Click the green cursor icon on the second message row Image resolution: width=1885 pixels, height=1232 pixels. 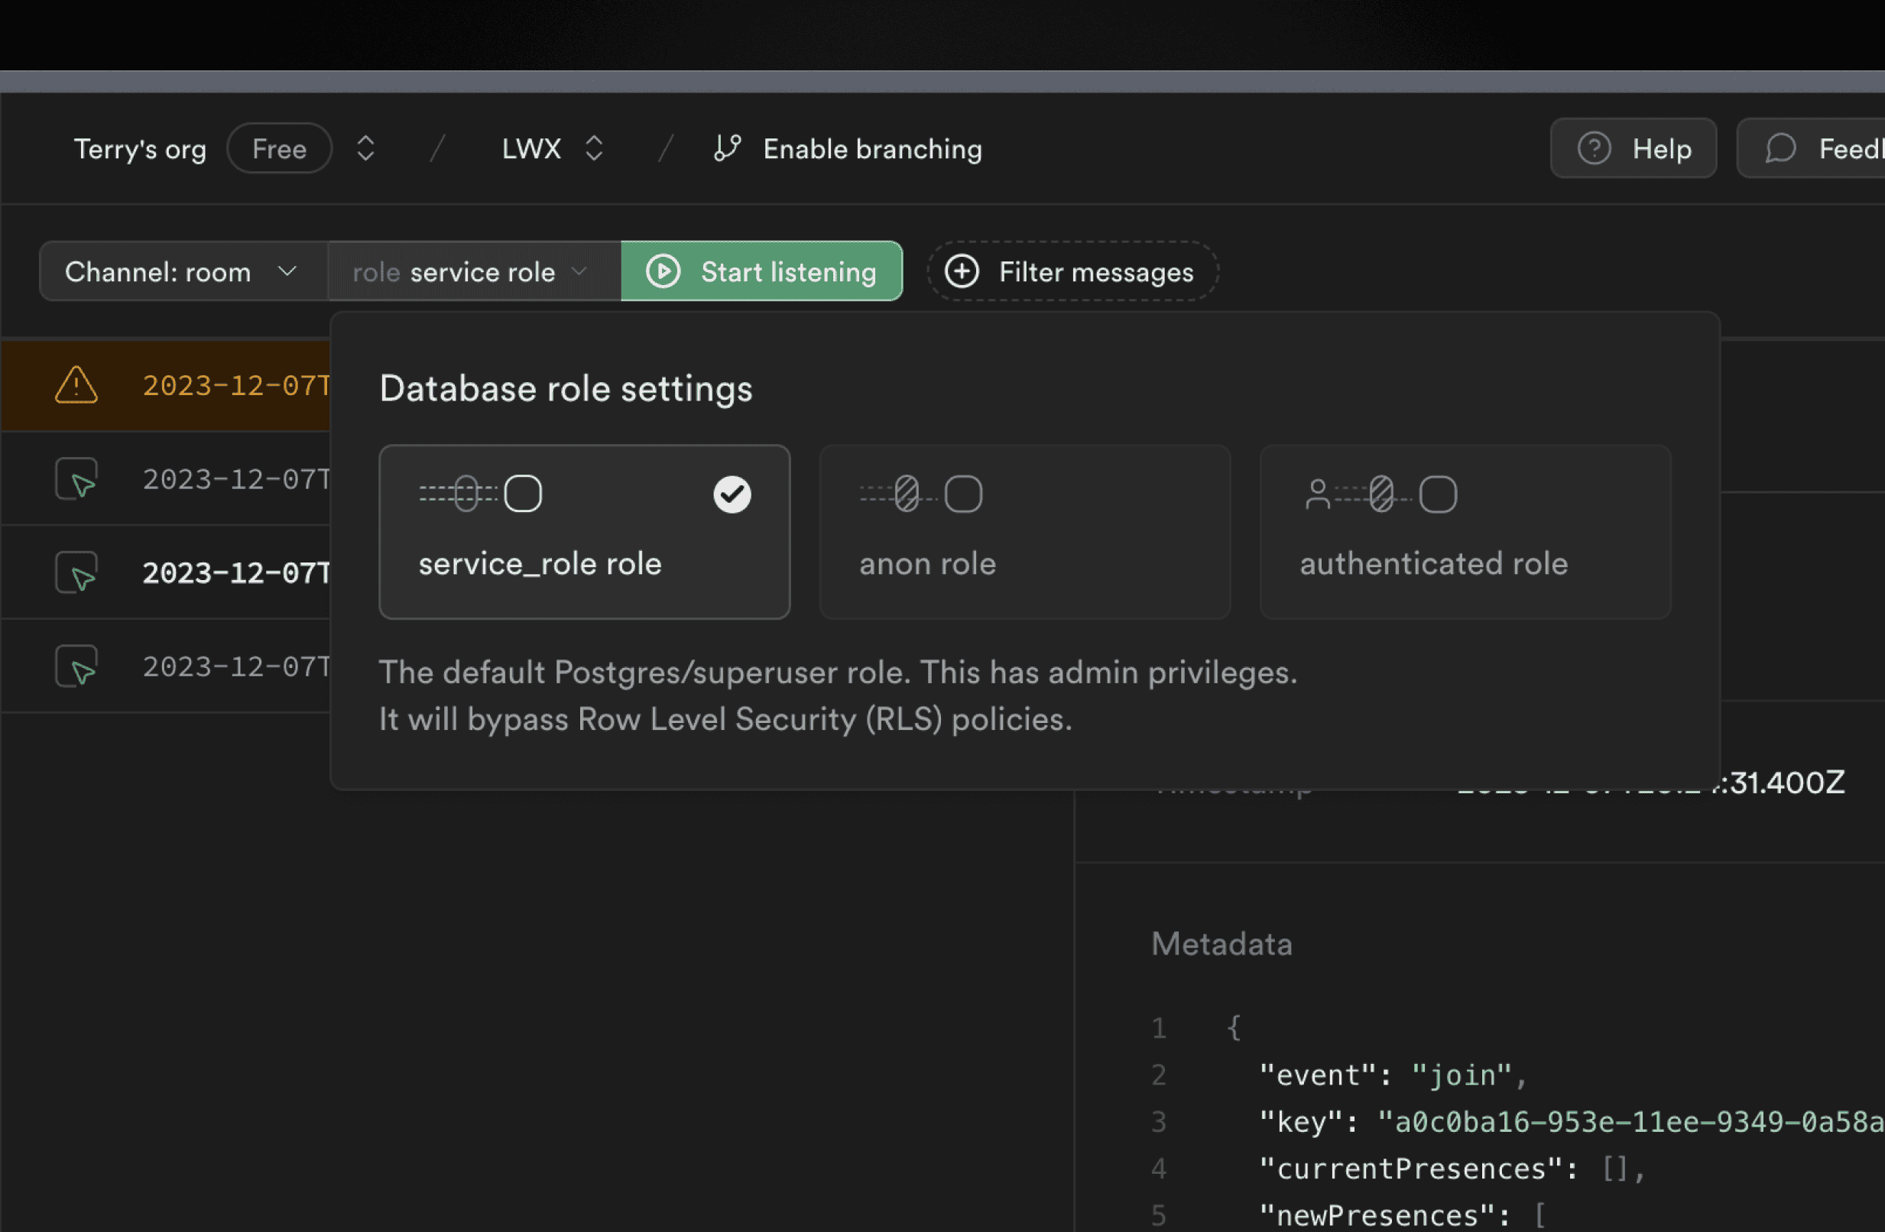click(x=76, y=478)
